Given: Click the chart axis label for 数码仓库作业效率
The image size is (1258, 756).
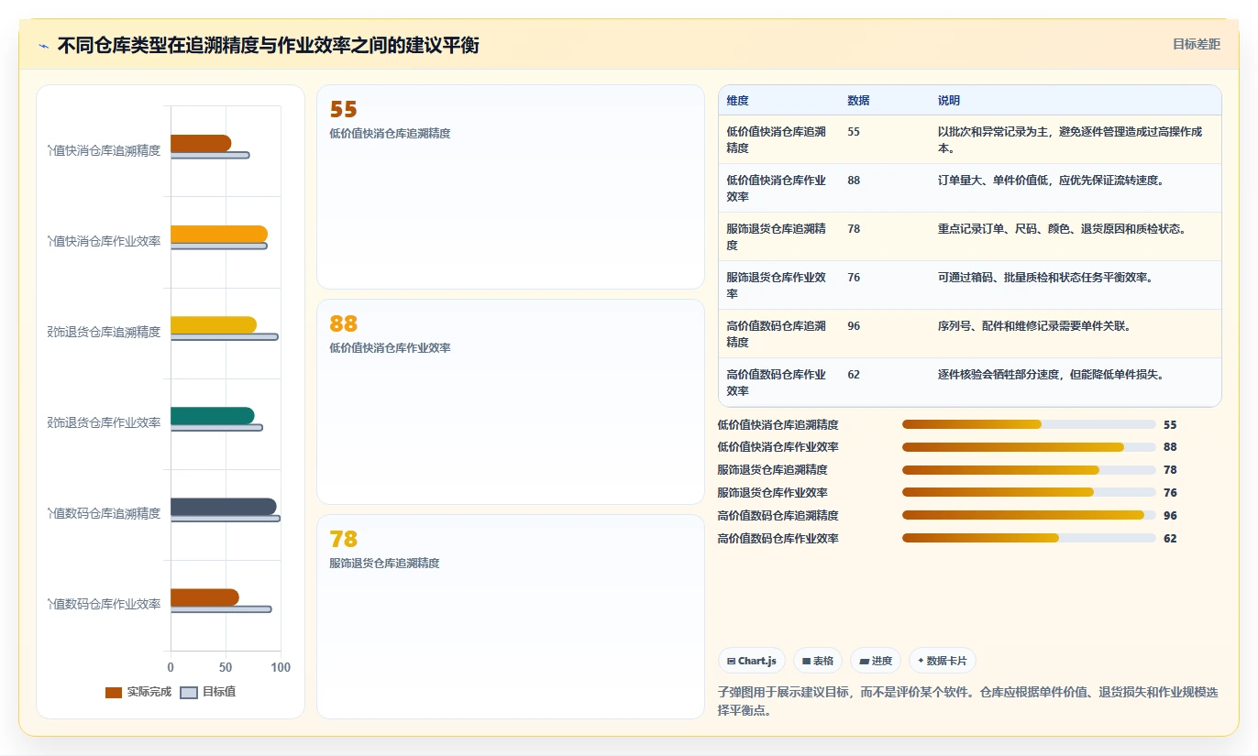Looking at the screenshot, I should pos(105,604).
